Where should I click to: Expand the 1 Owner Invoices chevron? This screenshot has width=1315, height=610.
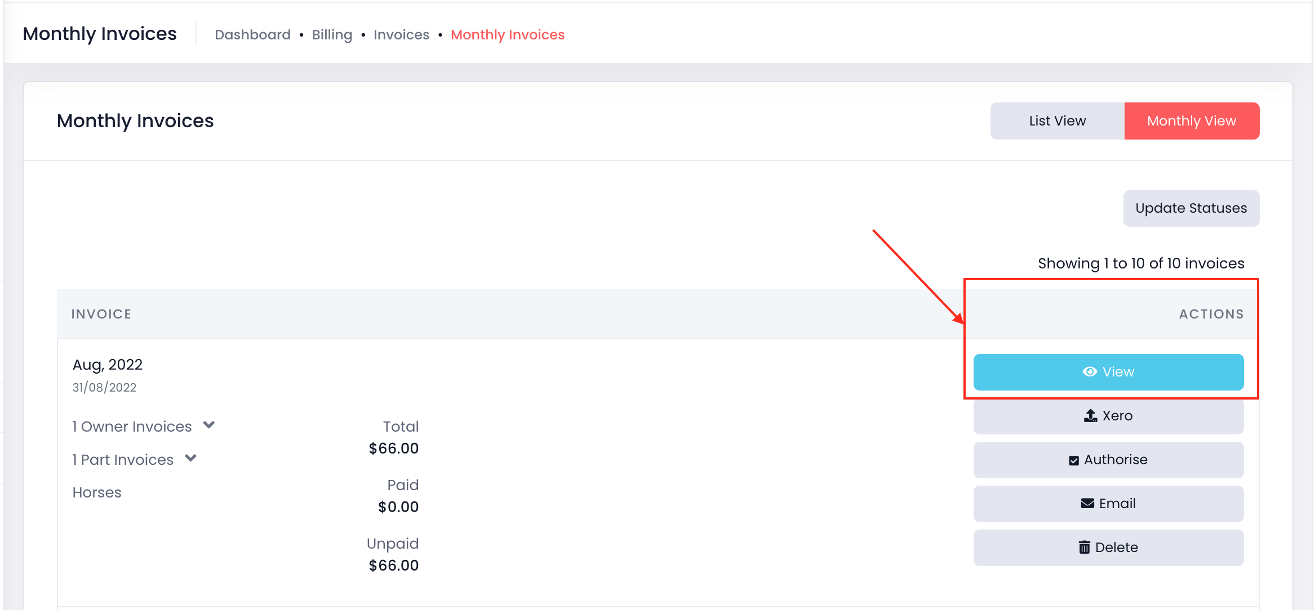(209, 425)
